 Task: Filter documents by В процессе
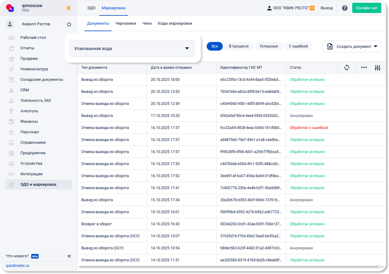pyautogui.click(x=239, y=46)
